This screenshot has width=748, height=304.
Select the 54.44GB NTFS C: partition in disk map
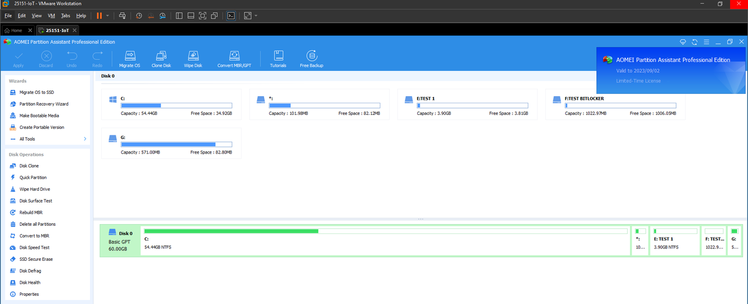386,240
